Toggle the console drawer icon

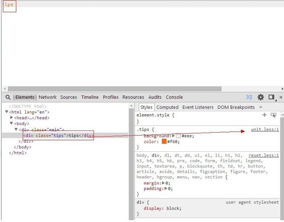coord(249,97)
